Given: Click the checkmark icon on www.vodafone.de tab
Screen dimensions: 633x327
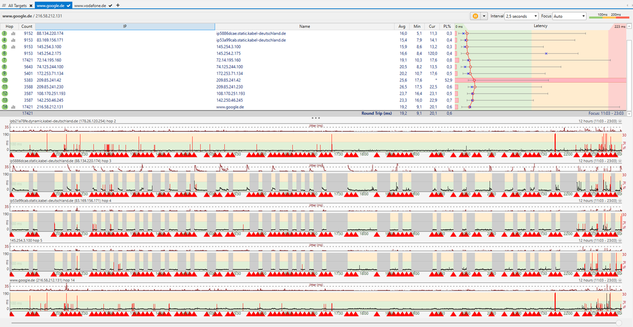Looking at the screenshot, I should click(111, 5).
